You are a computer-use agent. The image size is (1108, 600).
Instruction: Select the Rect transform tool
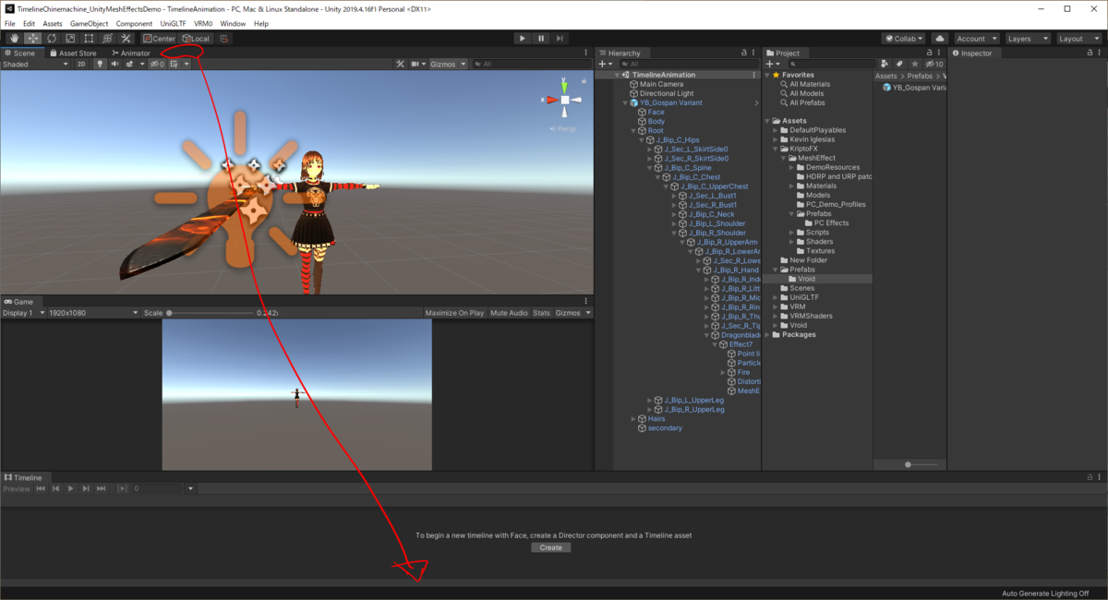coord(89,39)
